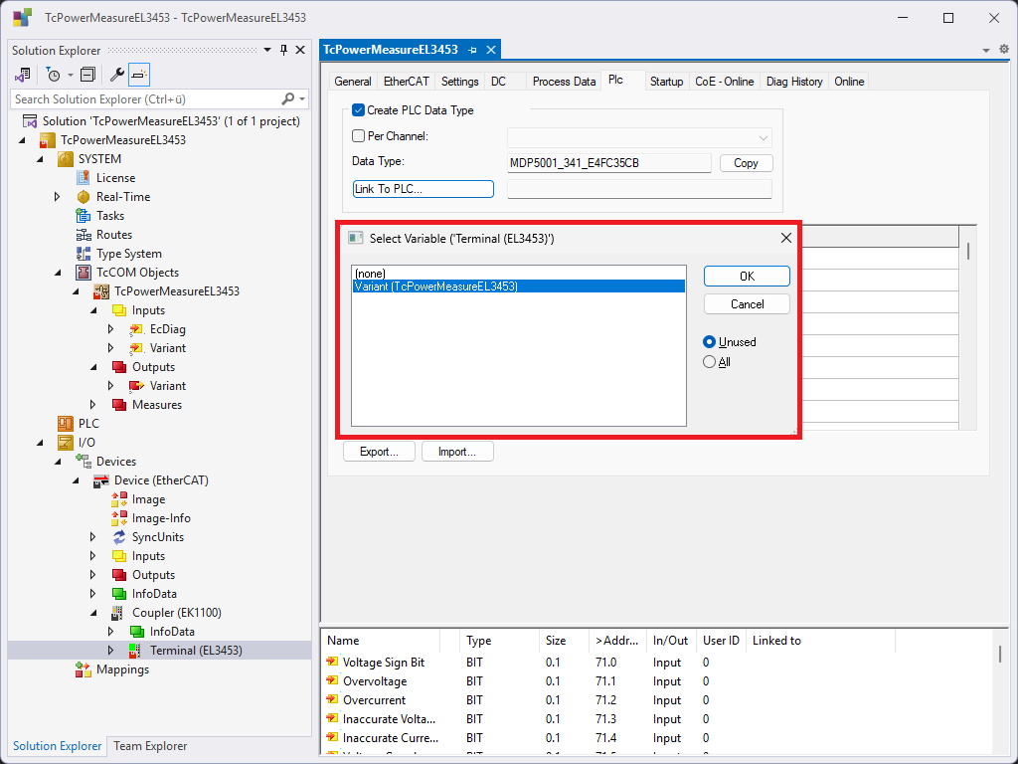Enable the Per Channel checkbox

click(x=359, y=136)
